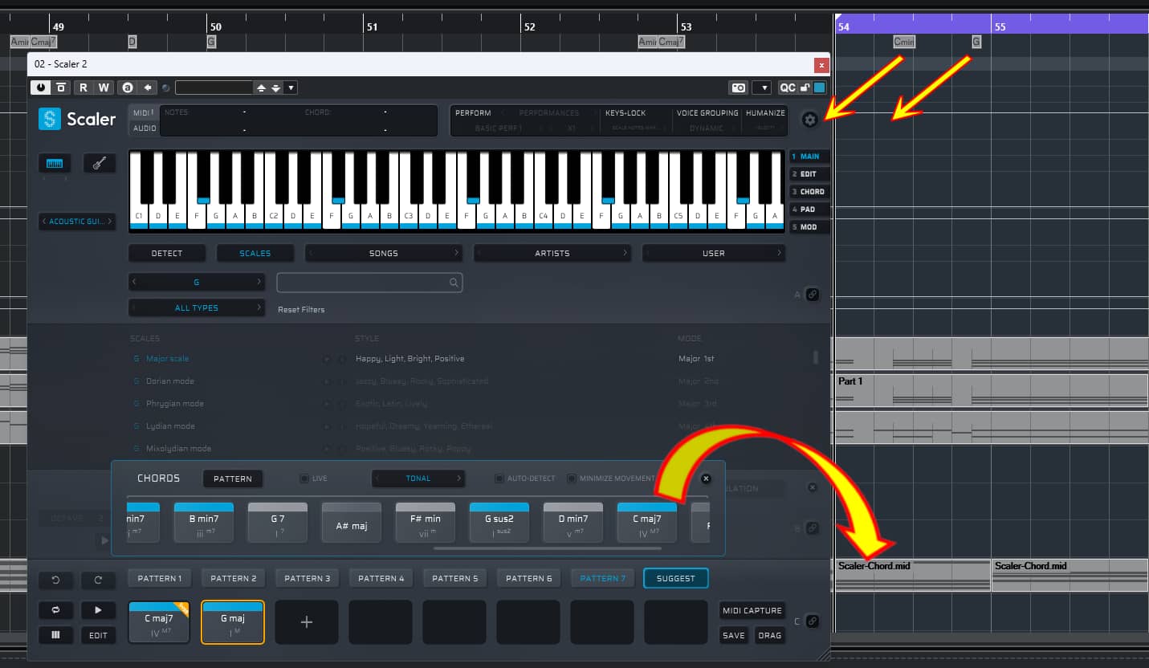The width and height of the screenshot is (1149, 668).
Task: Click the link icon for section B
Action: [x=813, y=527]
